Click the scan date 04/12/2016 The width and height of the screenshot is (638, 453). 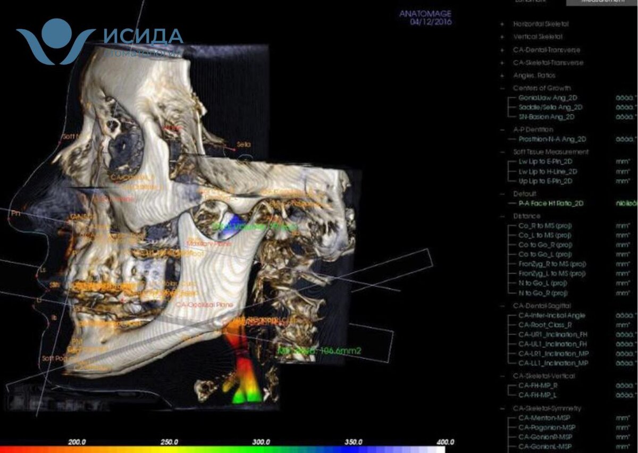tap(431, 22)
